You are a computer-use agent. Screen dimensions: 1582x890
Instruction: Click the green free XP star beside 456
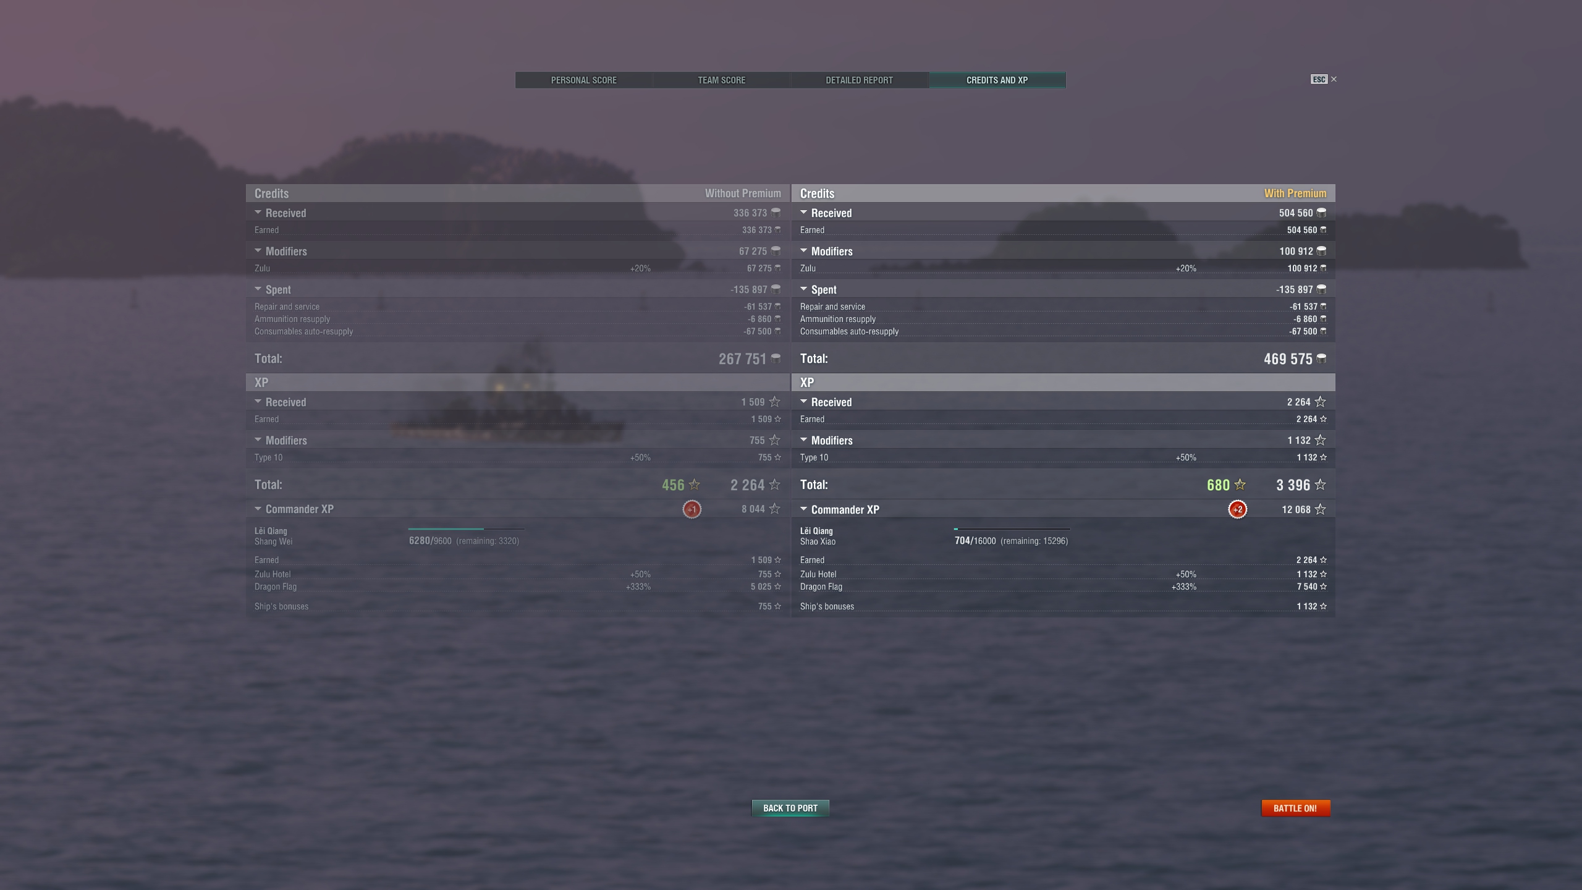(694, 485)
